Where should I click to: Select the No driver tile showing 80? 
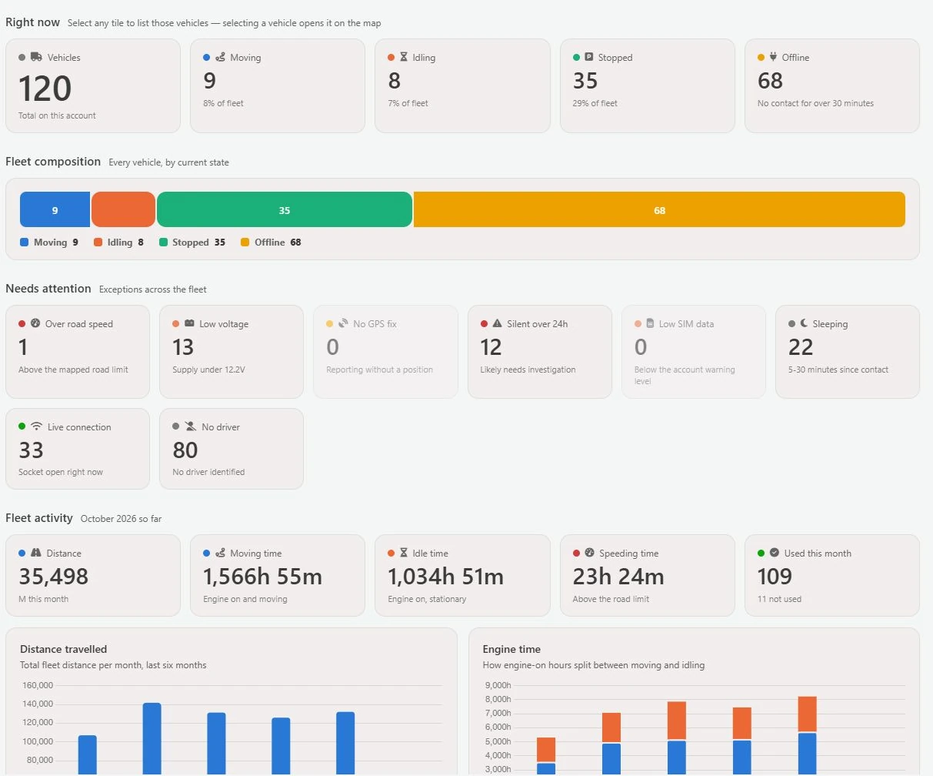tap(232, 449)
